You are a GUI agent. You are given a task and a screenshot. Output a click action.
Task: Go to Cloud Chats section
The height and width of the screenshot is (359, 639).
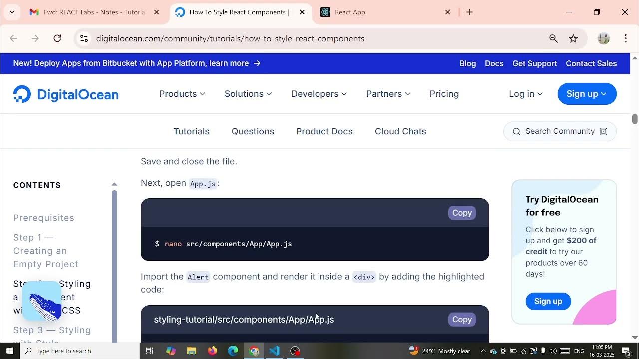pyautogui.click(x=400, y=131)
